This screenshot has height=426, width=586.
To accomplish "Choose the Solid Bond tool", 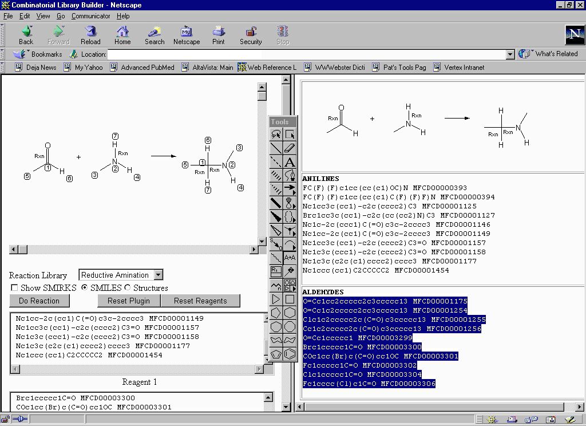I will click(x=276, y=148).
